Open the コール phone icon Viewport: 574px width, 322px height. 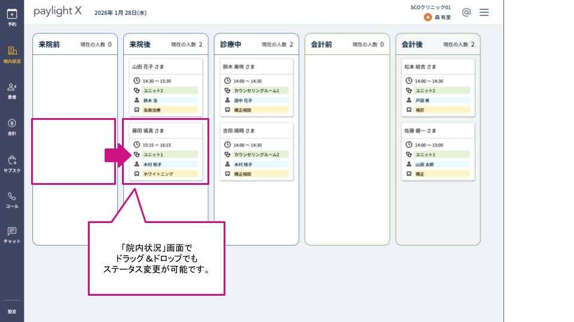[x=12, y=200]
